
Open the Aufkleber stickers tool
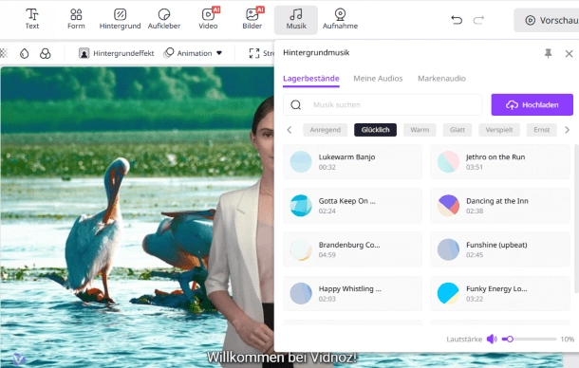tap(164, 19)
